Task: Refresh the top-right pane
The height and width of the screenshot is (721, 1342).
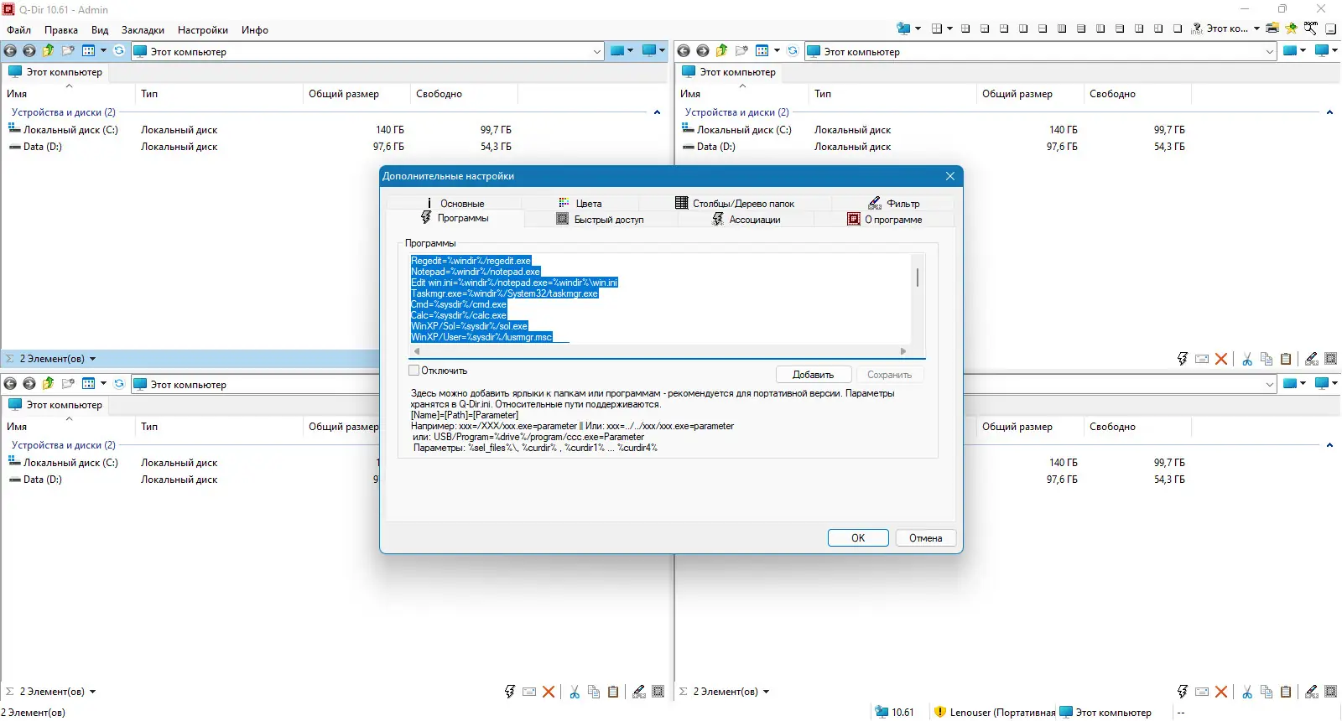Action: click(793, 51)
